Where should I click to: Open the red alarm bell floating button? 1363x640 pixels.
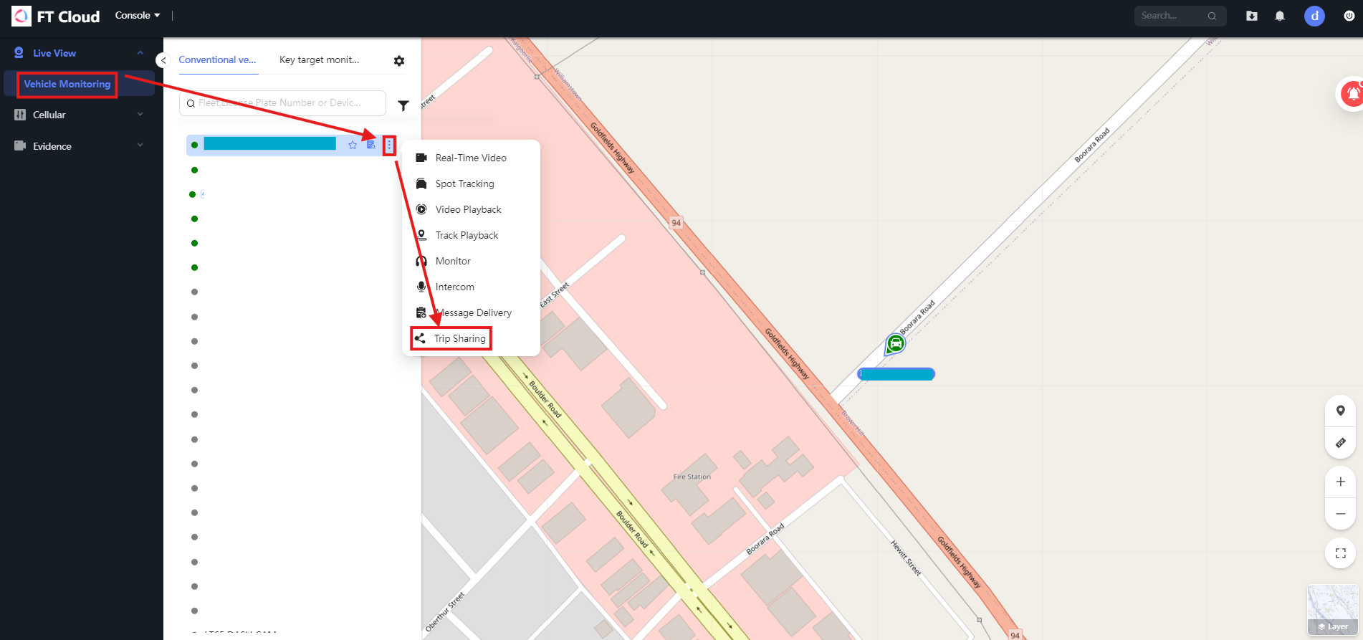[1352, 94]
